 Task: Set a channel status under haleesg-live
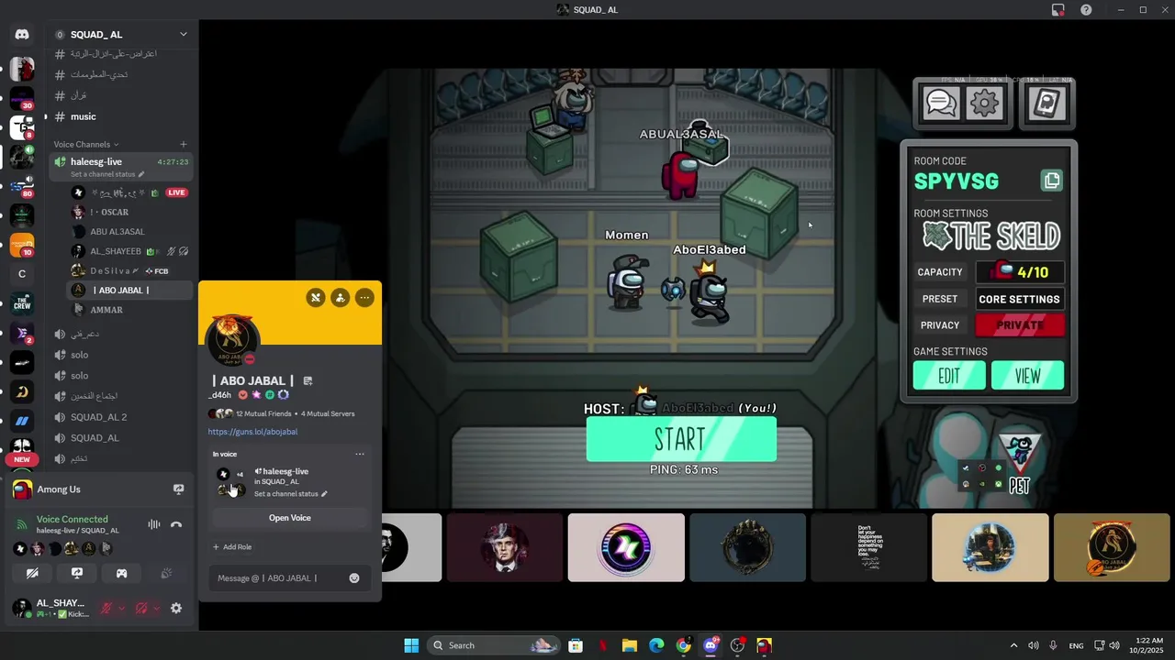pos(106,174)
